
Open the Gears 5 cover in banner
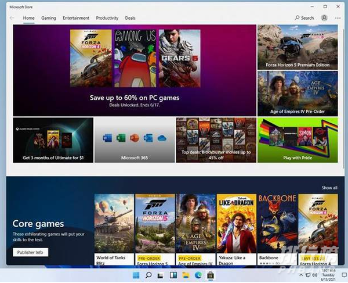click(x=180, y=58)
